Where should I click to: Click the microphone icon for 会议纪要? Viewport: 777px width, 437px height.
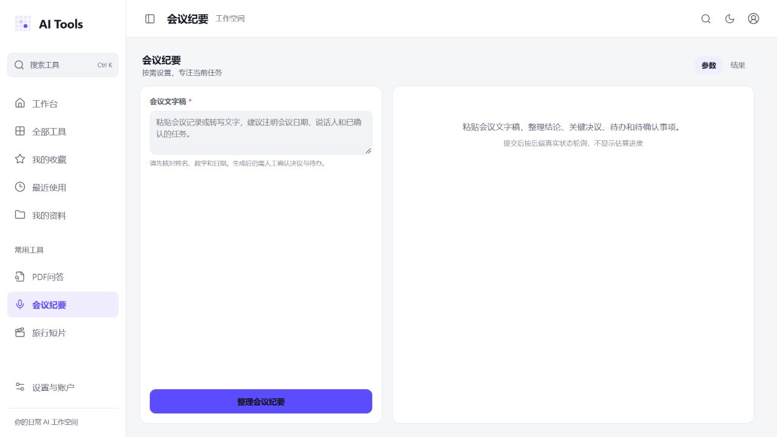click(20, 305)
